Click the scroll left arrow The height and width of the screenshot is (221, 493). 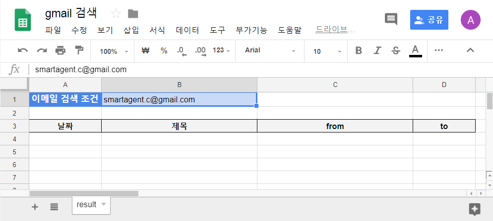[x=471, y=193]
